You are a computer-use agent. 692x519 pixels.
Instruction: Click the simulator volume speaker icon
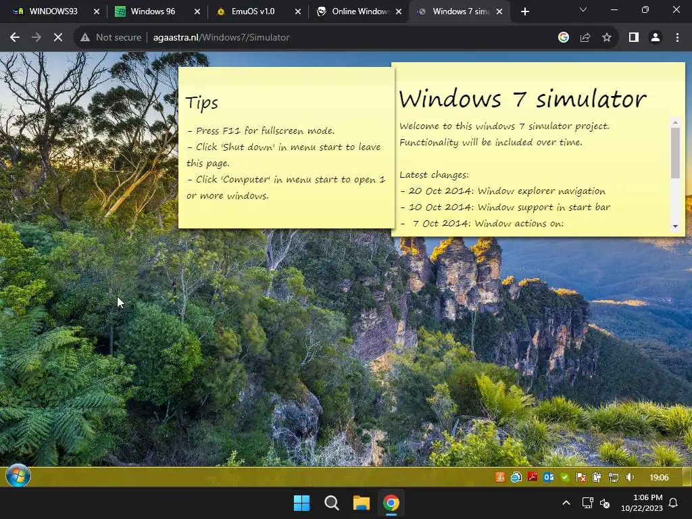coord(630,477)
